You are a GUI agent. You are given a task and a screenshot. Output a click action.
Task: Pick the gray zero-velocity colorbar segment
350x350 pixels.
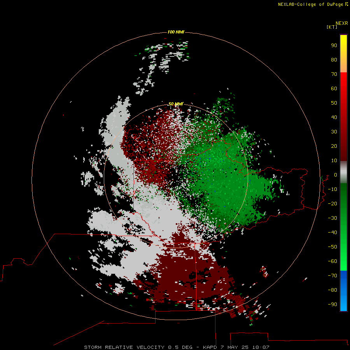click(343, 172)
